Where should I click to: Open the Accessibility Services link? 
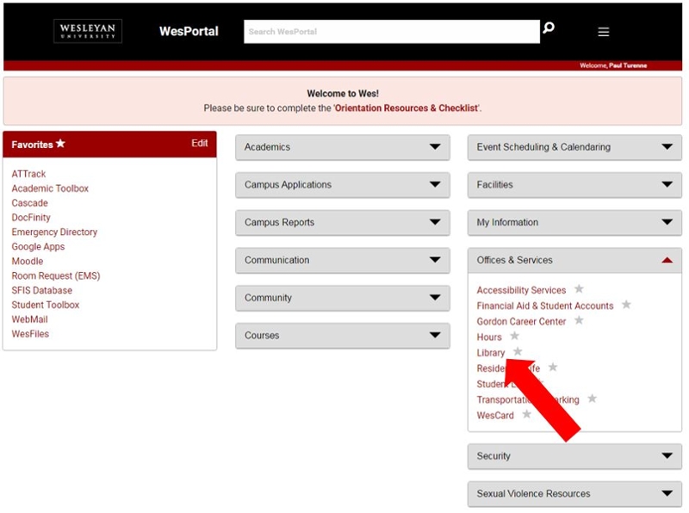coord(521,290)
